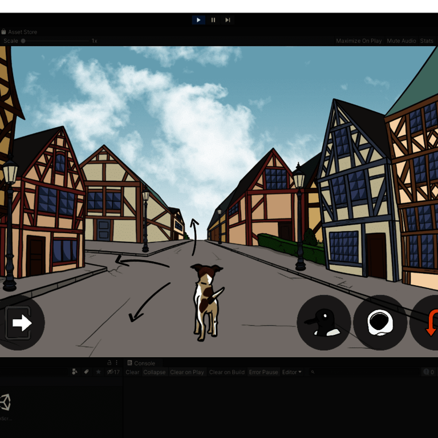Open the Console Editor dropdown

pyautogui.click(x=291, y=372)
